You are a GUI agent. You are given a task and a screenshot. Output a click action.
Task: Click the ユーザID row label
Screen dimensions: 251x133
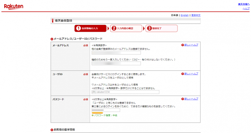tap(58, 74)
